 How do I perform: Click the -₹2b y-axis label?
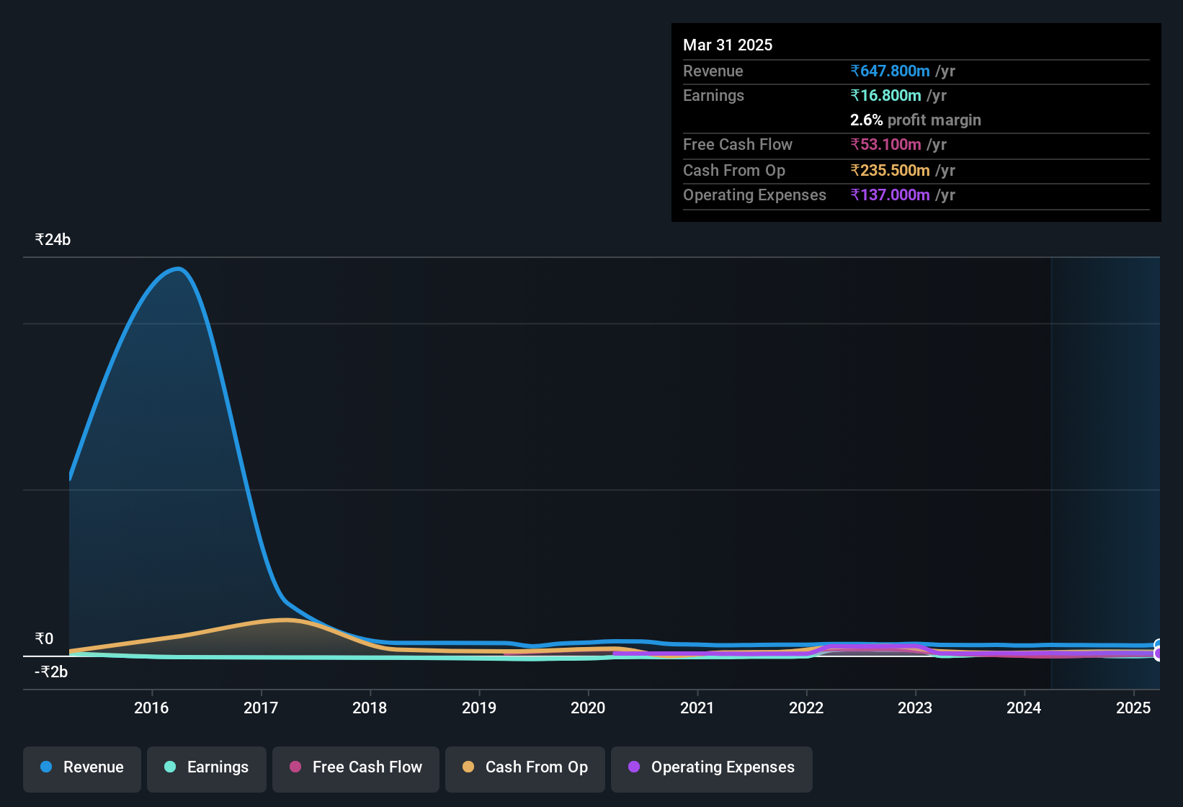(x=51, y=672)
